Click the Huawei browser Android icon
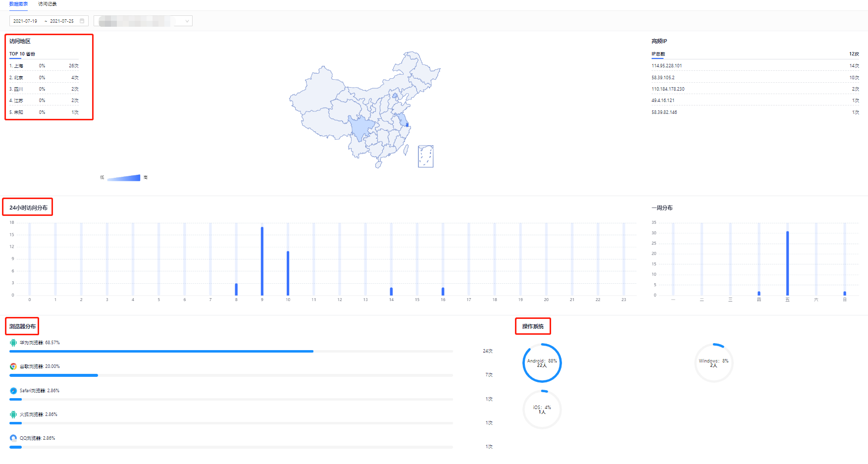868x464 pixels. pos(13,343)
